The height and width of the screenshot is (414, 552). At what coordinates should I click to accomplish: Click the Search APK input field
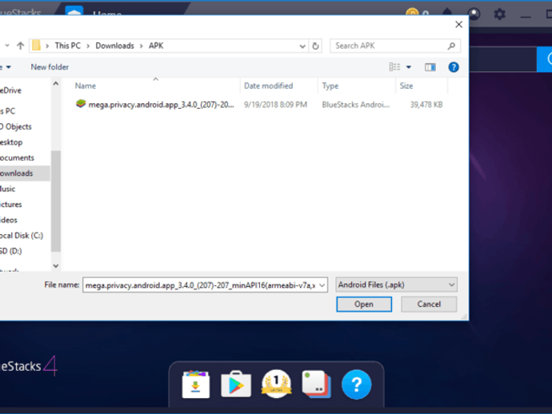click(390, 46)
